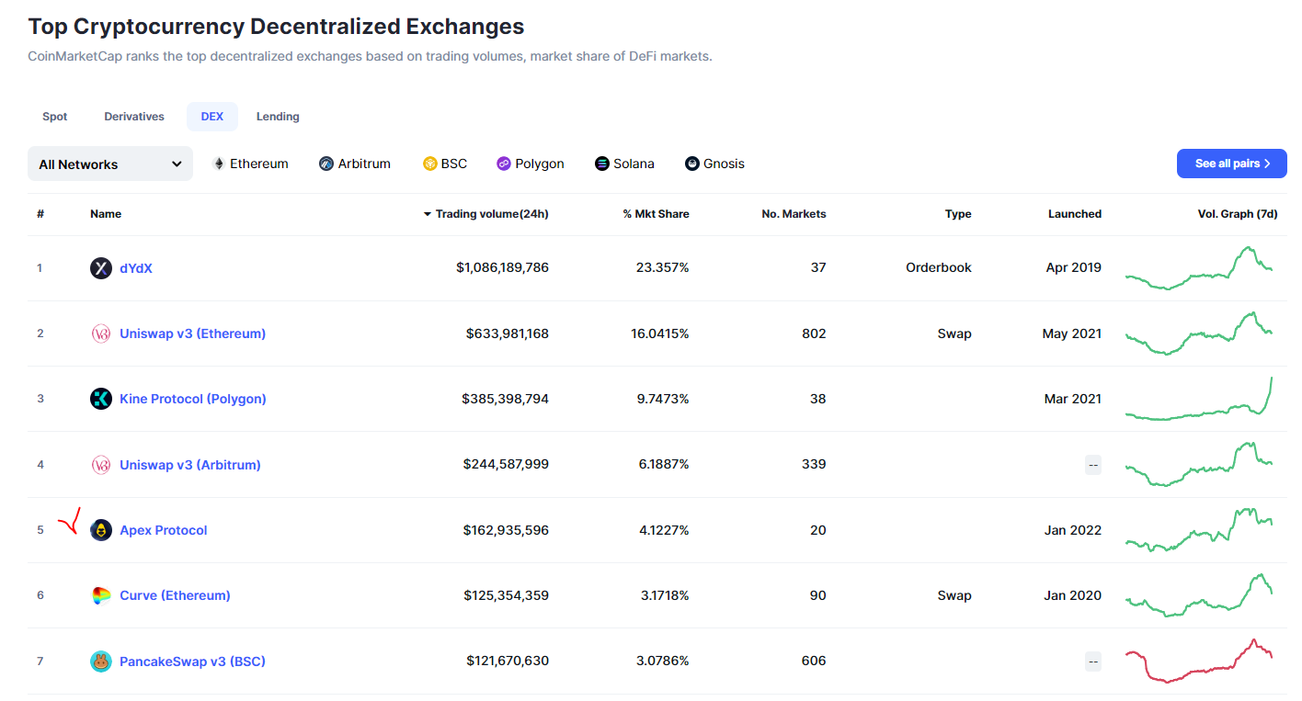
Task: Open the Curve (Ethereum) exchange link
Action: tap(175, 595)
